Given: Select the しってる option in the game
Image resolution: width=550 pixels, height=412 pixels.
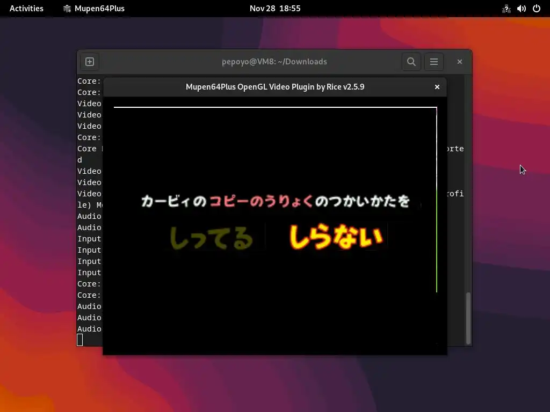Looking at the screenshot, I should [x=211, y=238].
